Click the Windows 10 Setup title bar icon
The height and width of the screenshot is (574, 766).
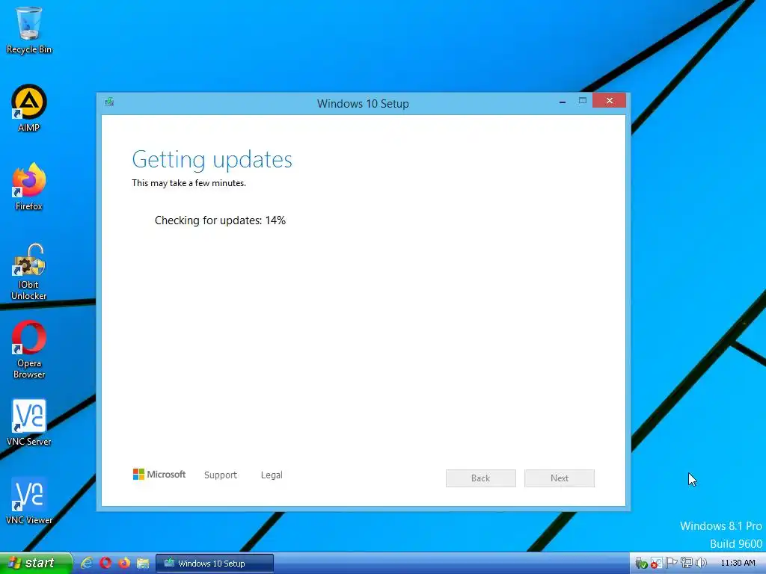pos(109,102)
